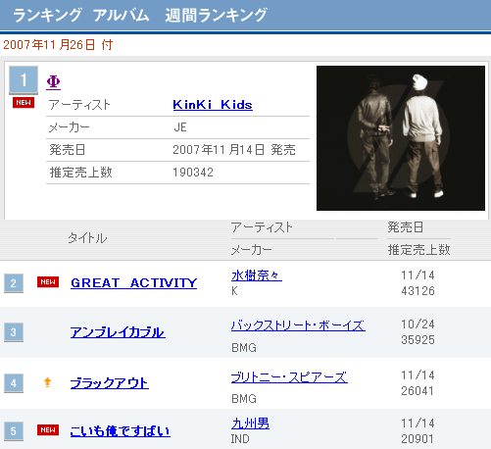The image size is (491, 449).
Task: Open the ブリトニー・スピアーズ artist link
Action: pos(289,377)
